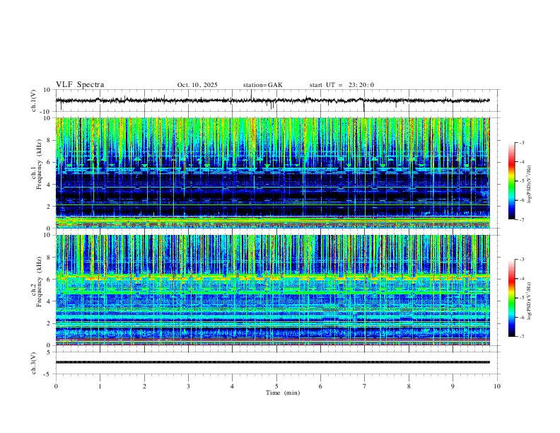Click the 4 kHz tick on ch.2 frequency axis
This screenshot has width=560, height=433.
(49, 301)
